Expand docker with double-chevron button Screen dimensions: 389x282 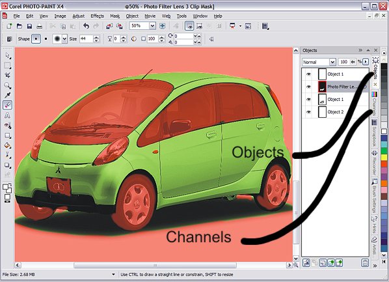pos(360,50)
